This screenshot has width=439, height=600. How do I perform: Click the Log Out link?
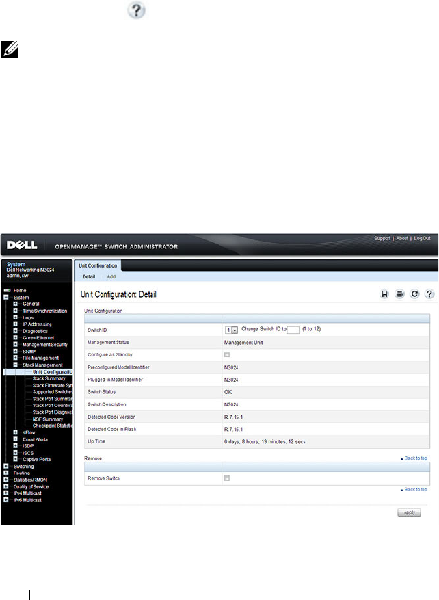[x=422, y=238]
